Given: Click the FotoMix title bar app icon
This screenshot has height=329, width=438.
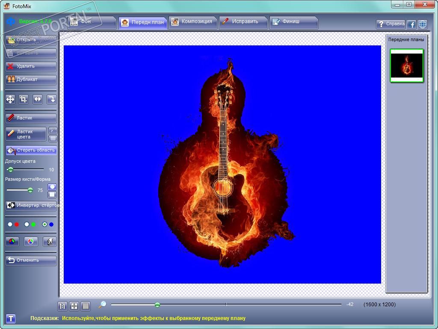Looking at the screenshot, I should 7,5.
